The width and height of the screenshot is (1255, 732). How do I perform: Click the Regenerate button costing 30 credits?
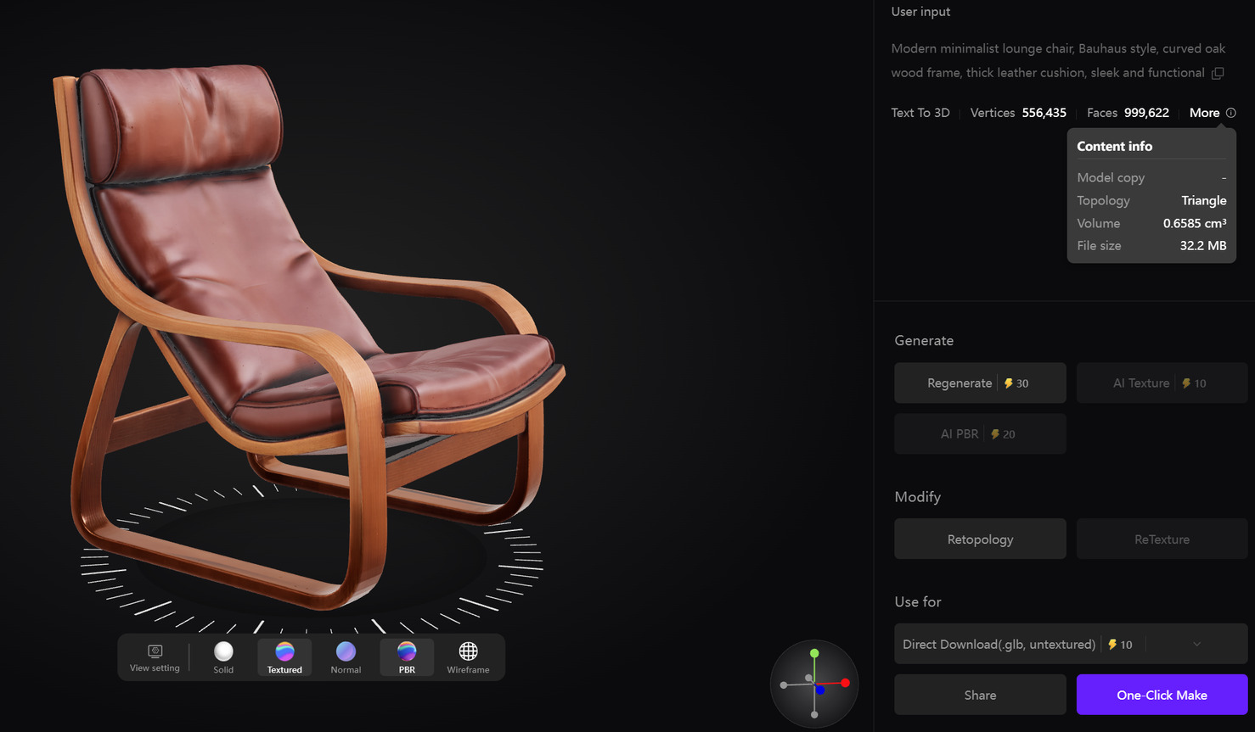tap(980, 383)
